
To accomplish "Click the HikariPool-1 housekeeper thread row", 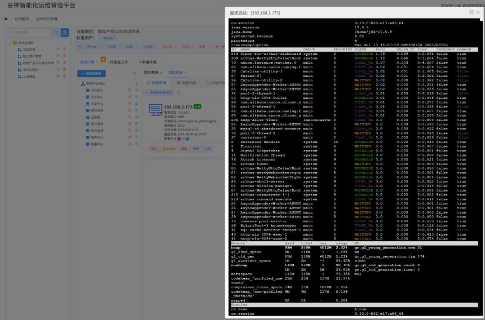I will 354,226.
